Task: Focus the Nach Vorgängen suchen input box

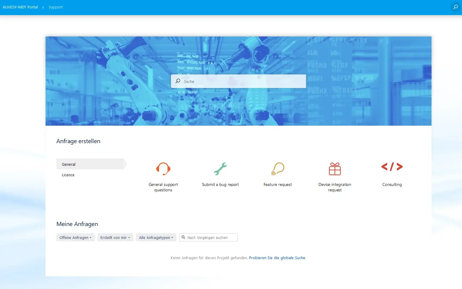Action: (211, 237)
